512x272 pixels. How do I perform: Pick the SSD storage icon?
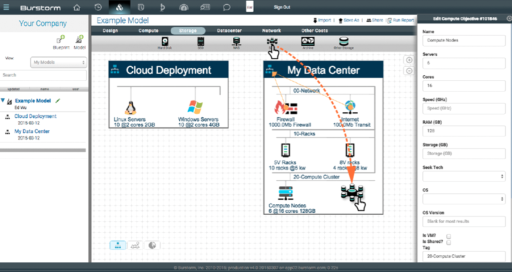point(201,42)
